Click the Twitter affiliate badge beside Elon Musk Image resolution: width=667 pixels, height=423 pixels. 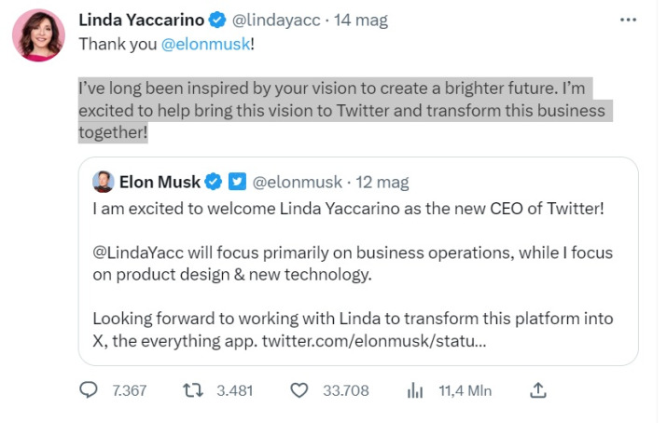(237, 182)
